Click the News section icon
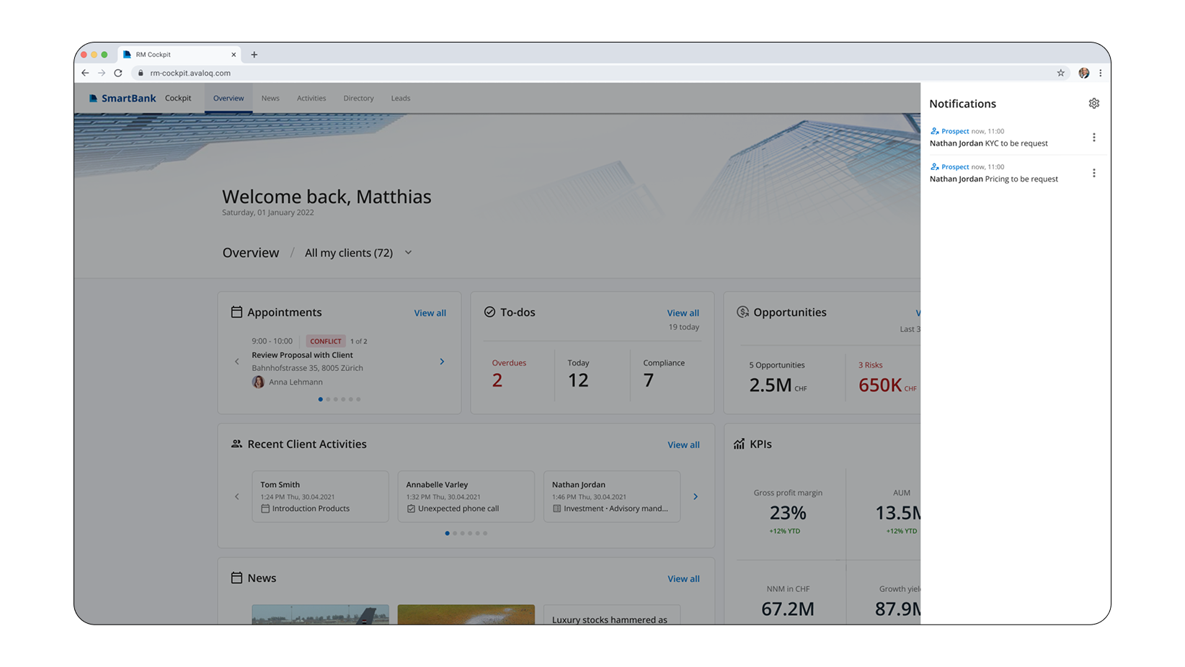Image resolution: width=1185 pixels, height=667 pixels. click(x=236, y=578)
